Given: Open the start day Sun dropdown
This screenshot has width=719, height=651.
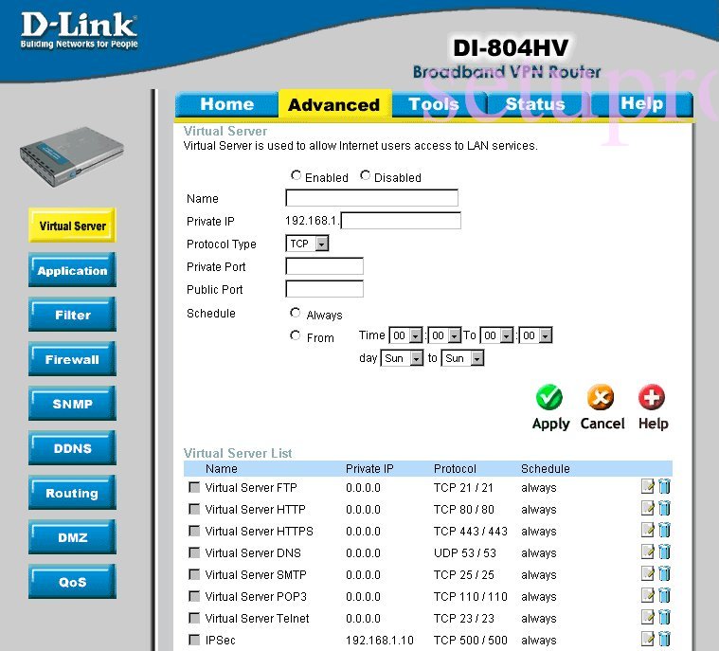Looking at the screenshot, I should tap(402, 358).
